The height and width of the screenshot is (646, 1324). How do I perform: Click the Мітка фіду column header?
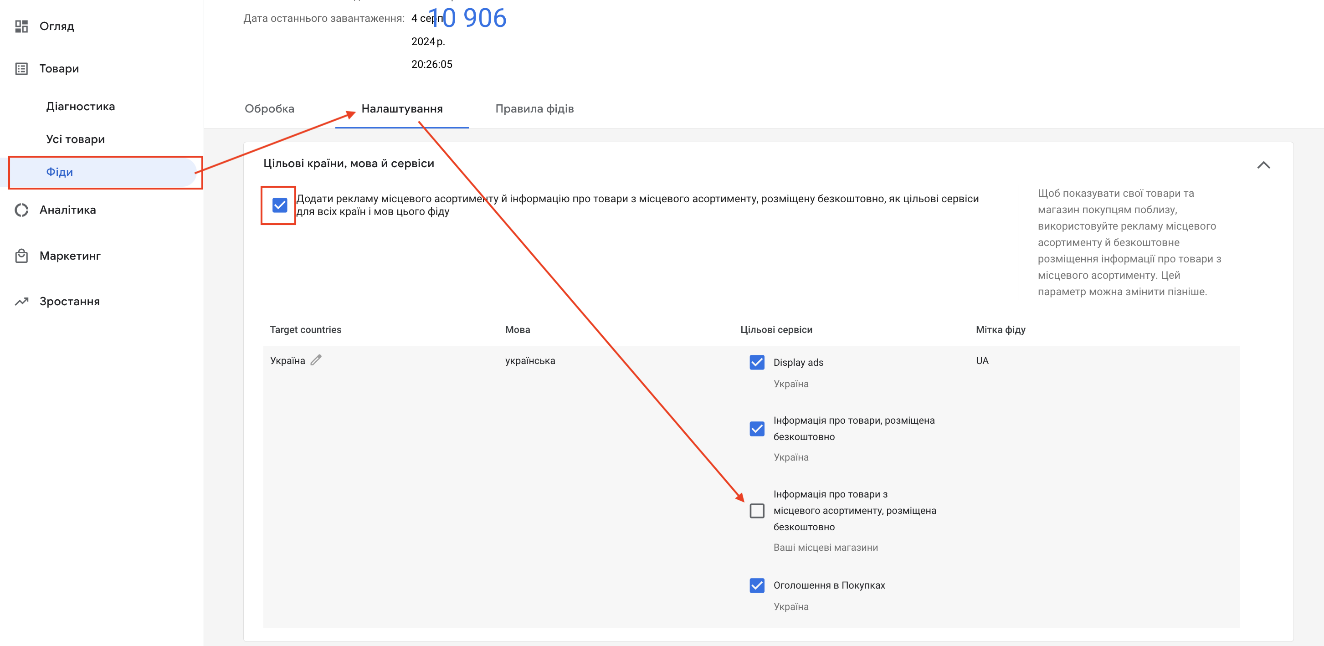click(1000, 330)
